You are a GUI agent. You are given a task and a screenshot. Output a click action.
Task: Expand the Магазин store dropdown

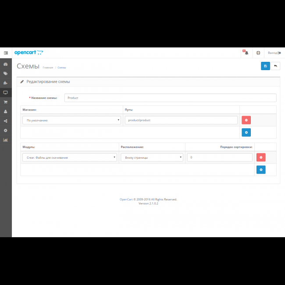(71, 120)
